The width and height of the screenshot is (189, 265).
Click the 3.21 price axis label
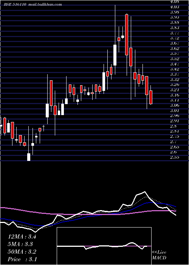[174, 90]
